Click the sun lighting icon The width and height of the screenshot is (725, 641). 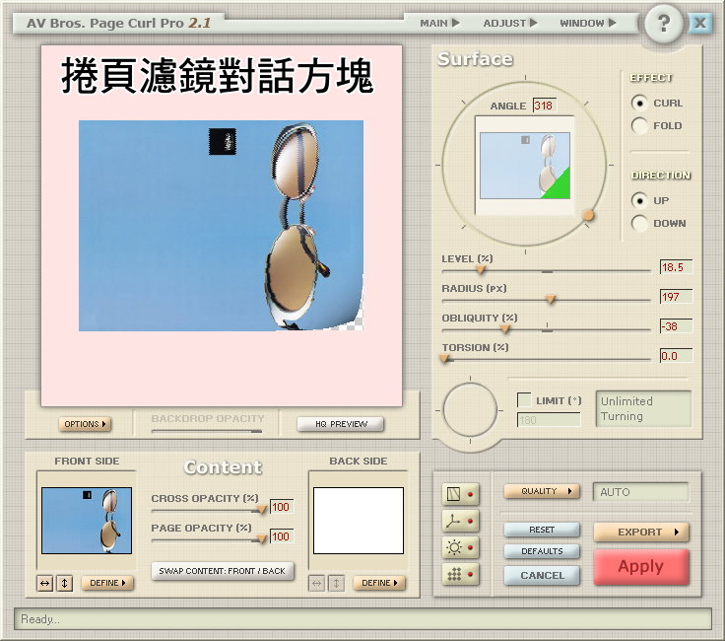click(x=460, y=547)
